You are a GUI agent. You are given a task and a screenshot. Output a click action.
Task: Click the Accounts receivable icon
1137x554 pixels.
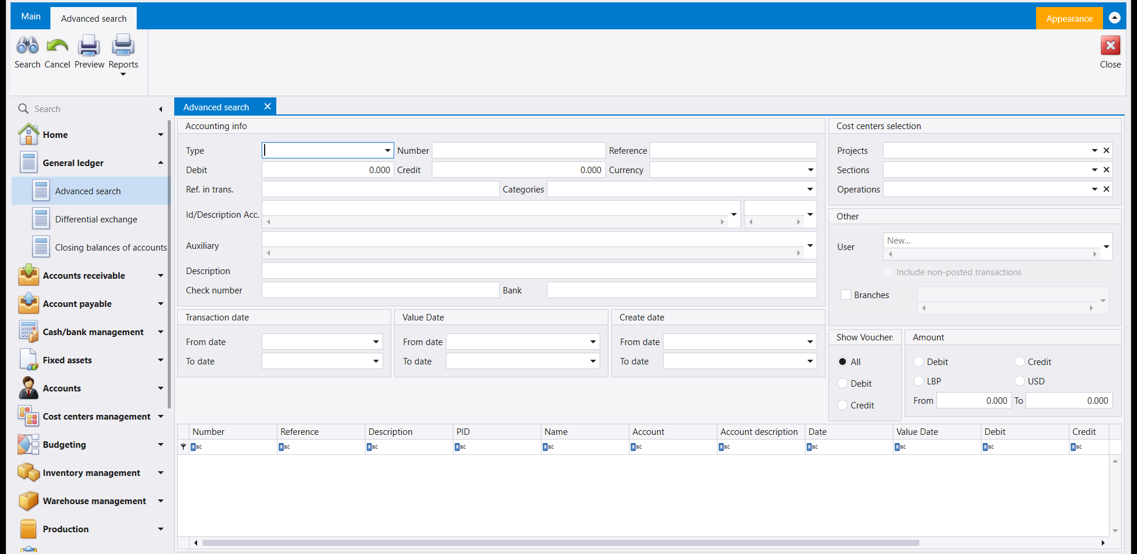[x=29, y=275]
